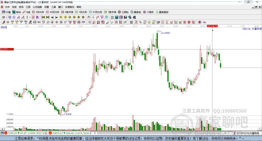Select the Gann fan lines tool
This screenshot has width=262, height=141.
pos(94,22)
